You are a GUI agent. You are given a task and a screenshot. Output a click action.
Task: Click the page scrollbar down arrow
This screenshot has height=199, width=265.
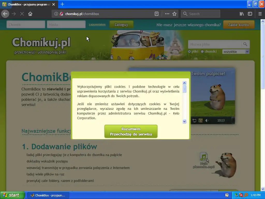coord(263,189)
